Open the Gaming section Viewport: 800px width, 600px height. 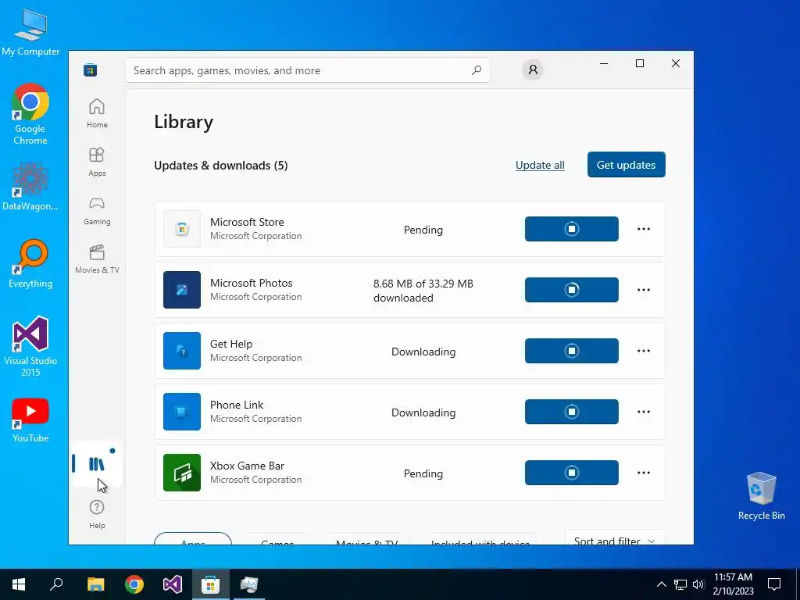pyautogui.click(x=97, y=210)
